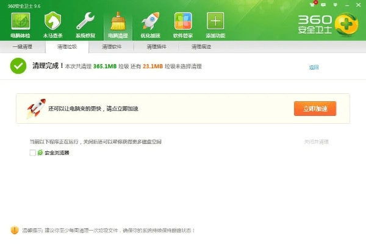Switch to 清理插件 tab
The width and height of the screenshot is (366, 244).
(x=156, y=47)
